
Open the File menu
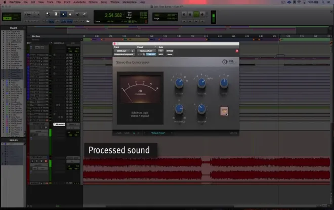click(x=26, y=2)
